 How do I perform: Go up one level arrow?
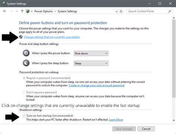22,11
